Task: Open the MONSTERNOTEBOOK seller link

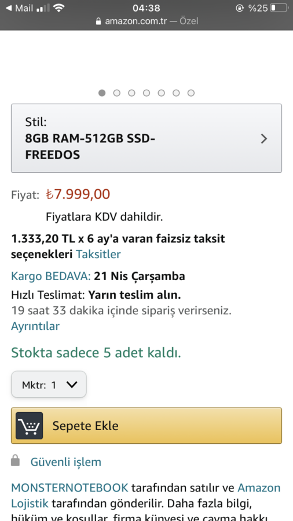Action: coord(69,488)
